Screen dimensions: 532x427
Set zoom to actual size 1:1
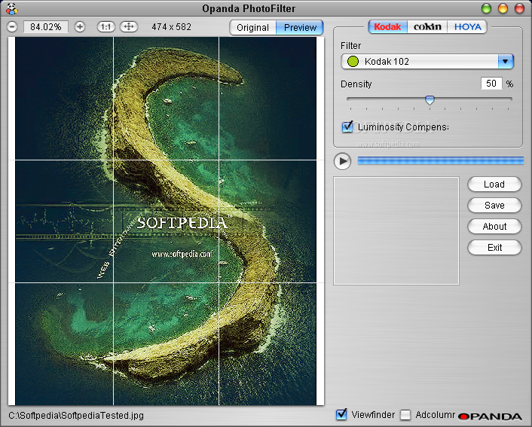(105, 26)
